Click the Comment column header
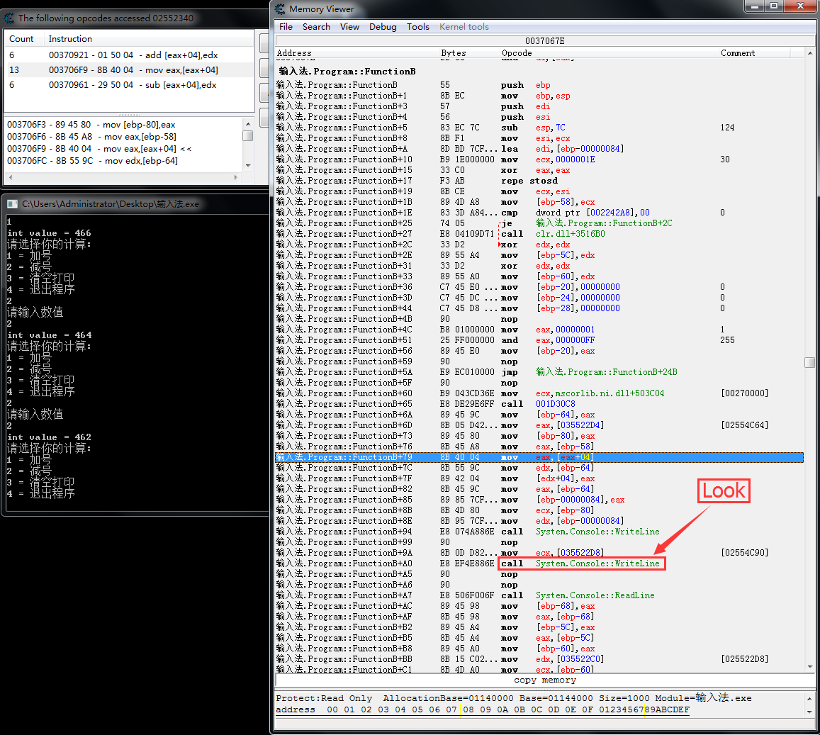This screenshot has width=820, height=735. coord(738,53)
